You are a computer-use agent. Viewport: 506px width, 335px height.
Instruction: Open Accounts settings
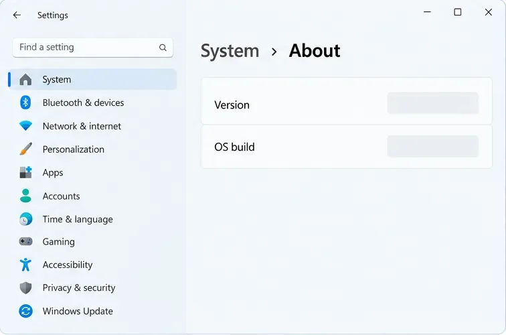(92, 196)
